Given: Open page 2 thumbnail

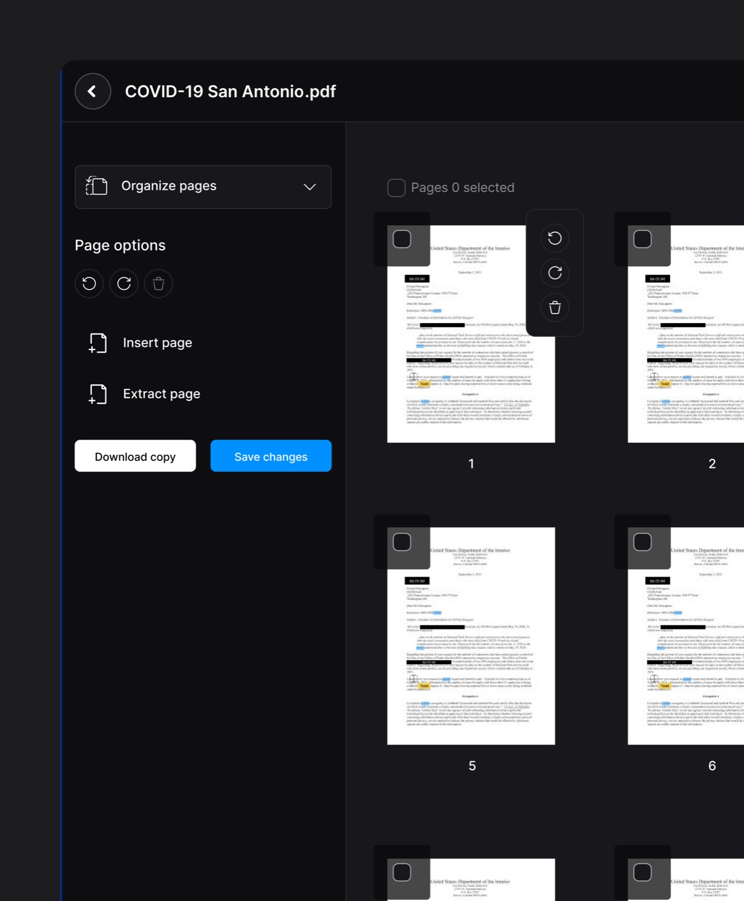Looking at the screenshot, I should pyautogui.click(x=685, y=334).
